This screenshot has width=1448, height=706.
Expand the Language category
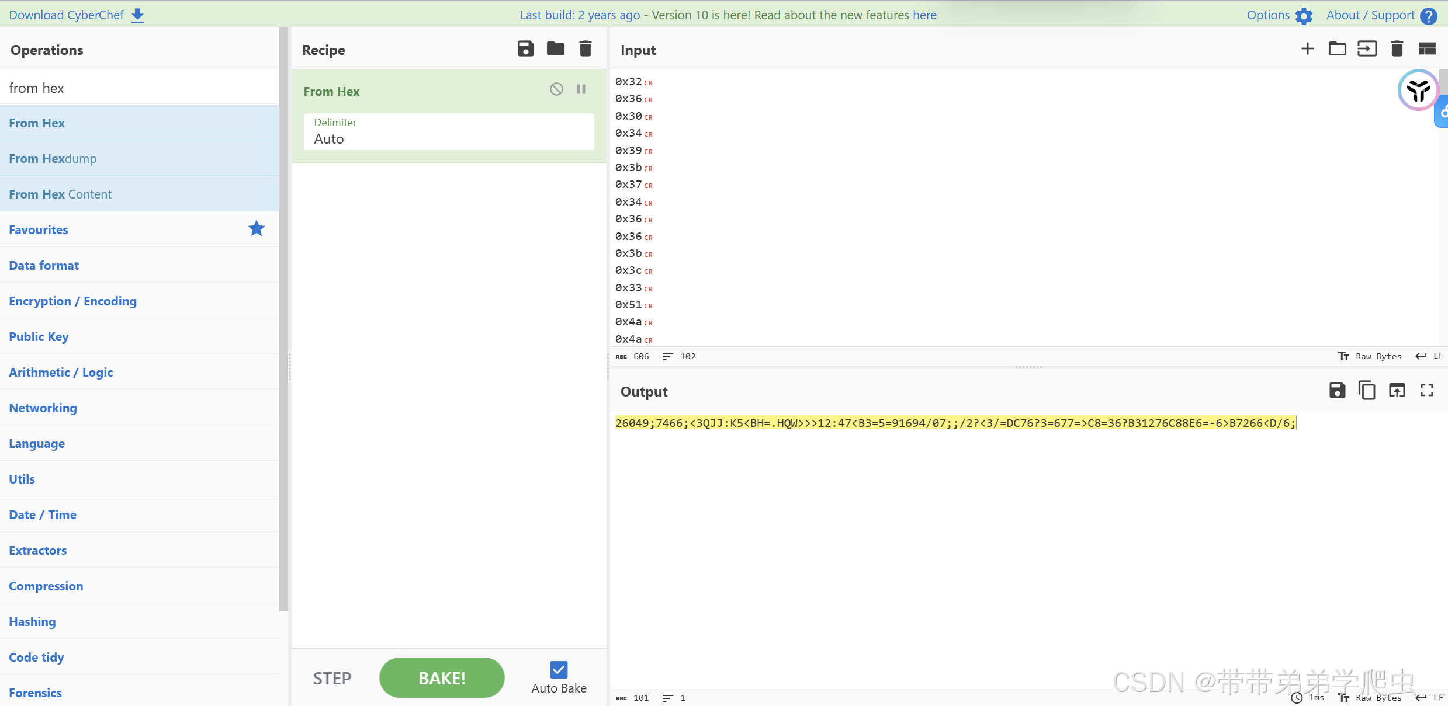pyautogui.click(x=140, y=443)
